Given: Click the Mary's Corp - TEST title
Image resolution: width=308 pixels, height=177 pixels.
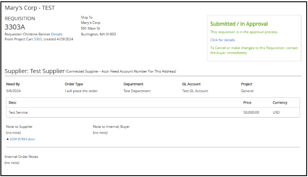Looking at the screenshot, I should (x=30, y=8).
